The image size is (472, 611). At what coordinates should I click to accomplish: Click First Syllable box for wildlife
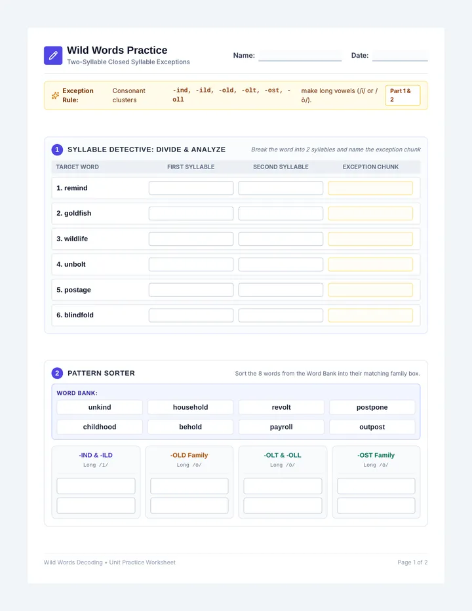[x=191, y=239]
